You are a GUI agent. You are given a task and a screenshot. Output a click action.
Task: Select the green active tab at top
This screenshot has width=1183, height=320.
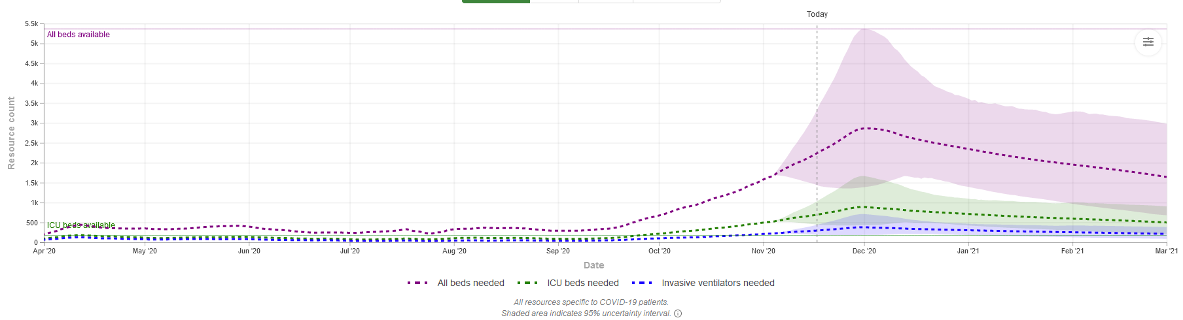(495, 1)
